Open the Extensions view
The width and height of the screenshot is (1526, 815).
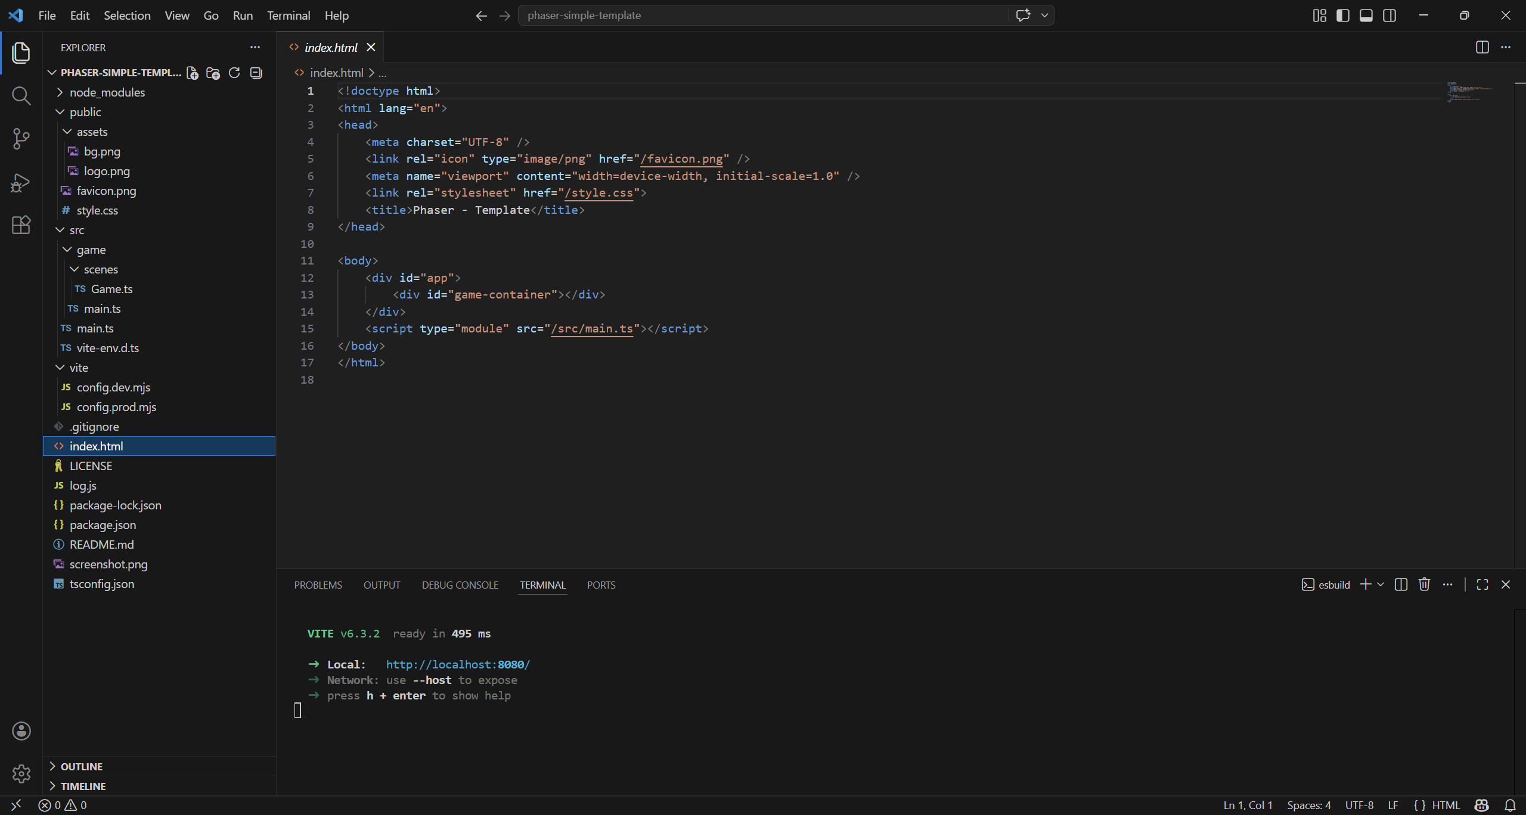[21, 225]
